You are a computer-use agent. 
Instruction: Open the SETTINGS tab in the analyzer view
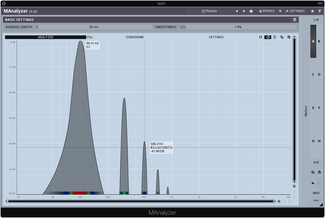216,37
